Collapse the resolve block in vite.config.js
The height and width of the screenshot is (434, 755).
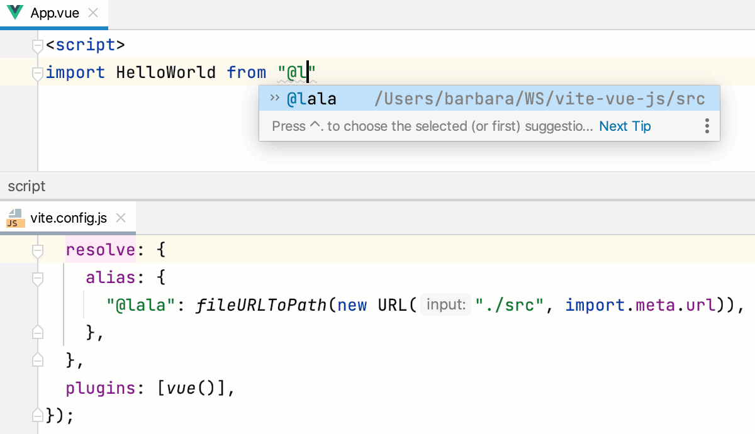tap(37, 250)
